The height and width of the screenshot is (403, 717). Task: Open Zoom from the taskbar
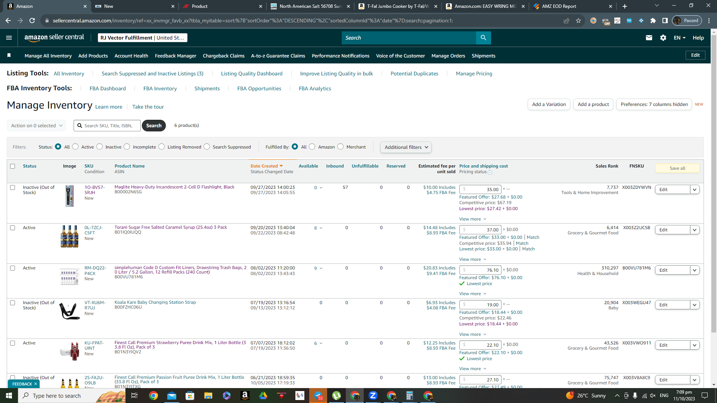[373, 396]
